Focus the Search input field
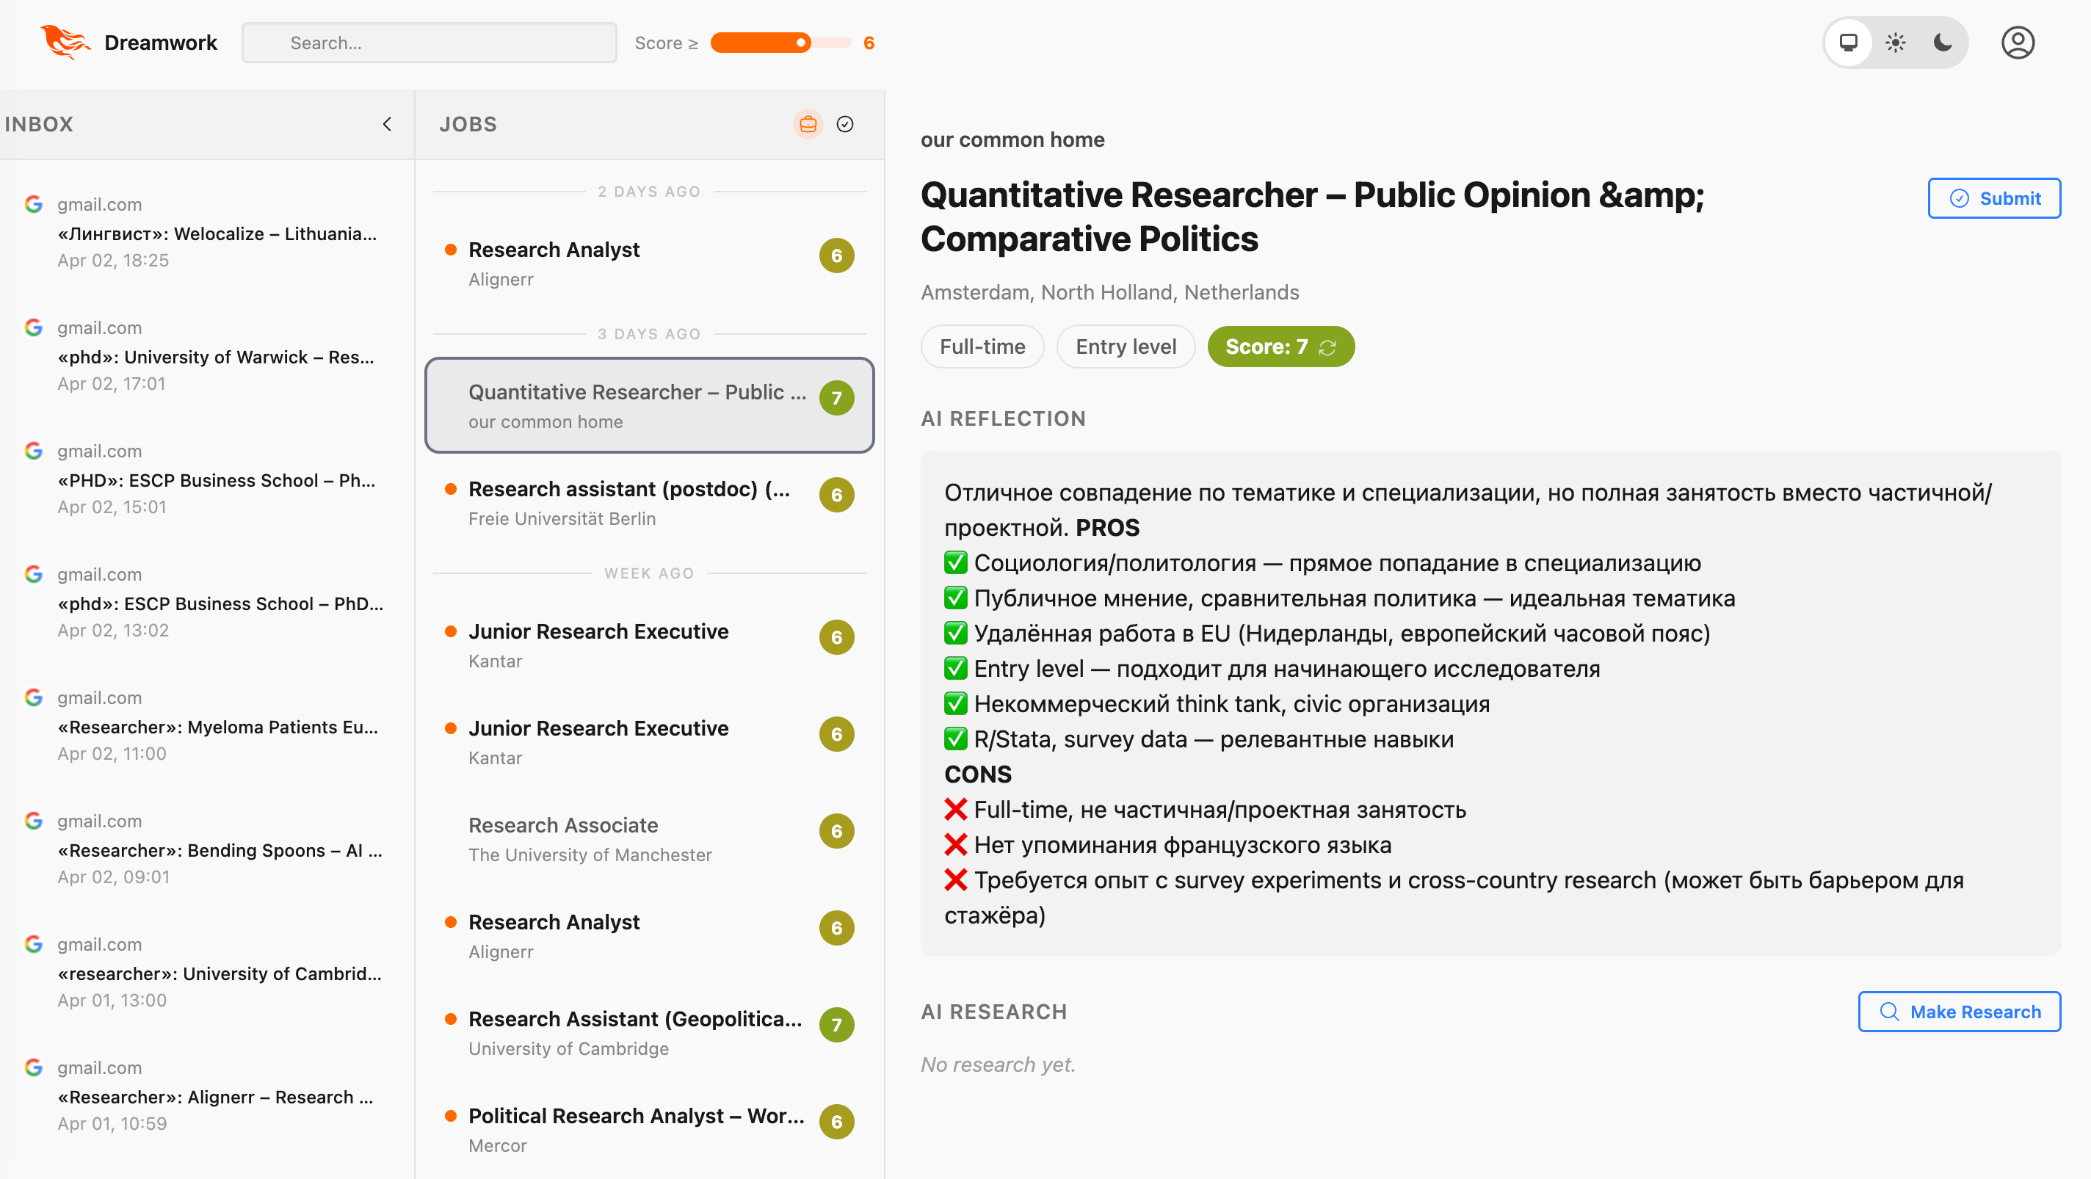 click(429, 42)
